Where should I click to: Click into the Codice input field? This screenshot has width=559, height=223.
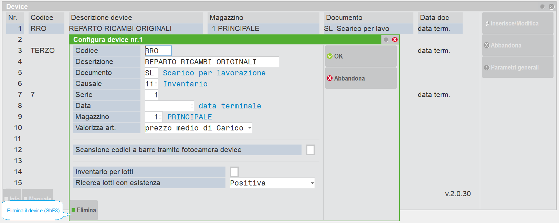coord(158,51)
